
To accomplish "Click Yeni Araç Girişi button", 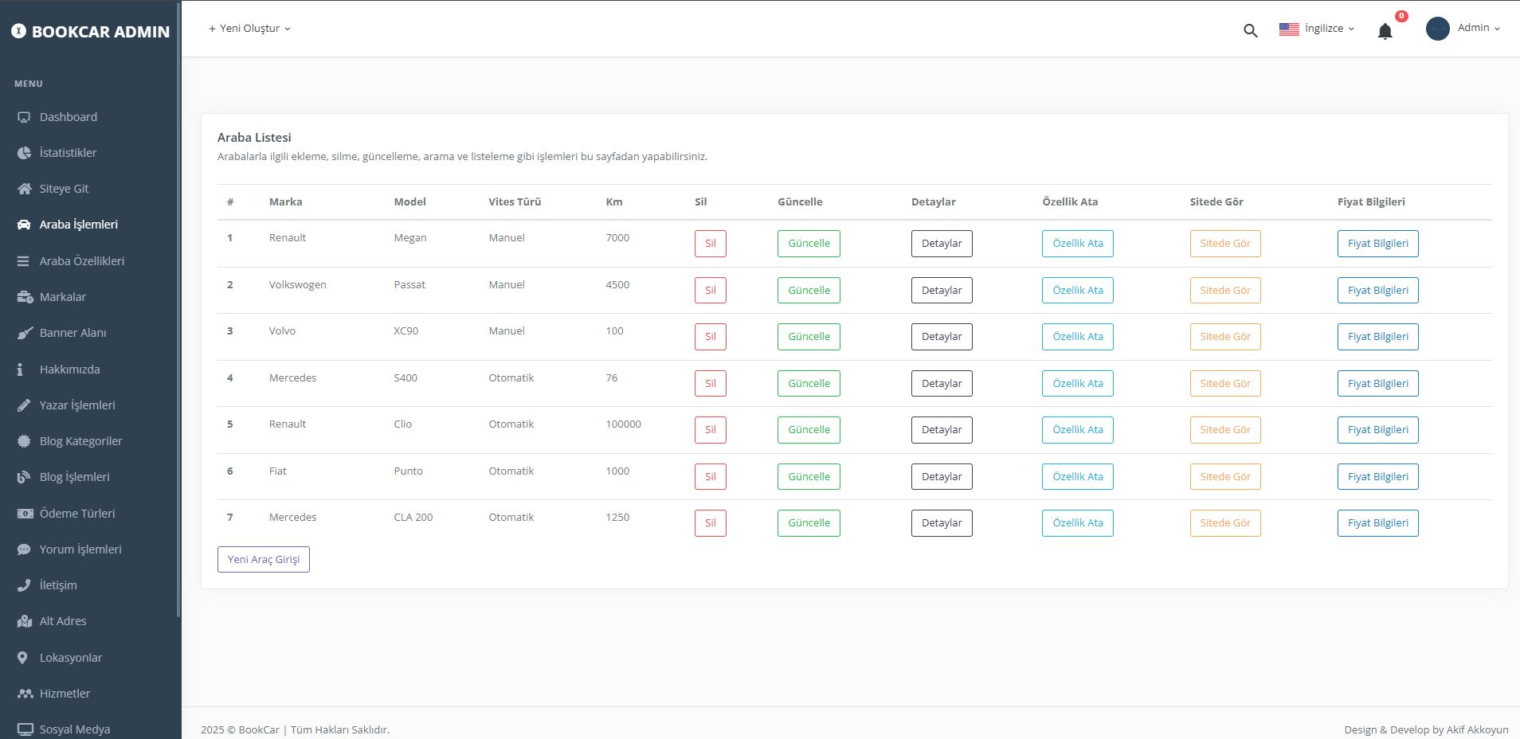I will (263, 559).
